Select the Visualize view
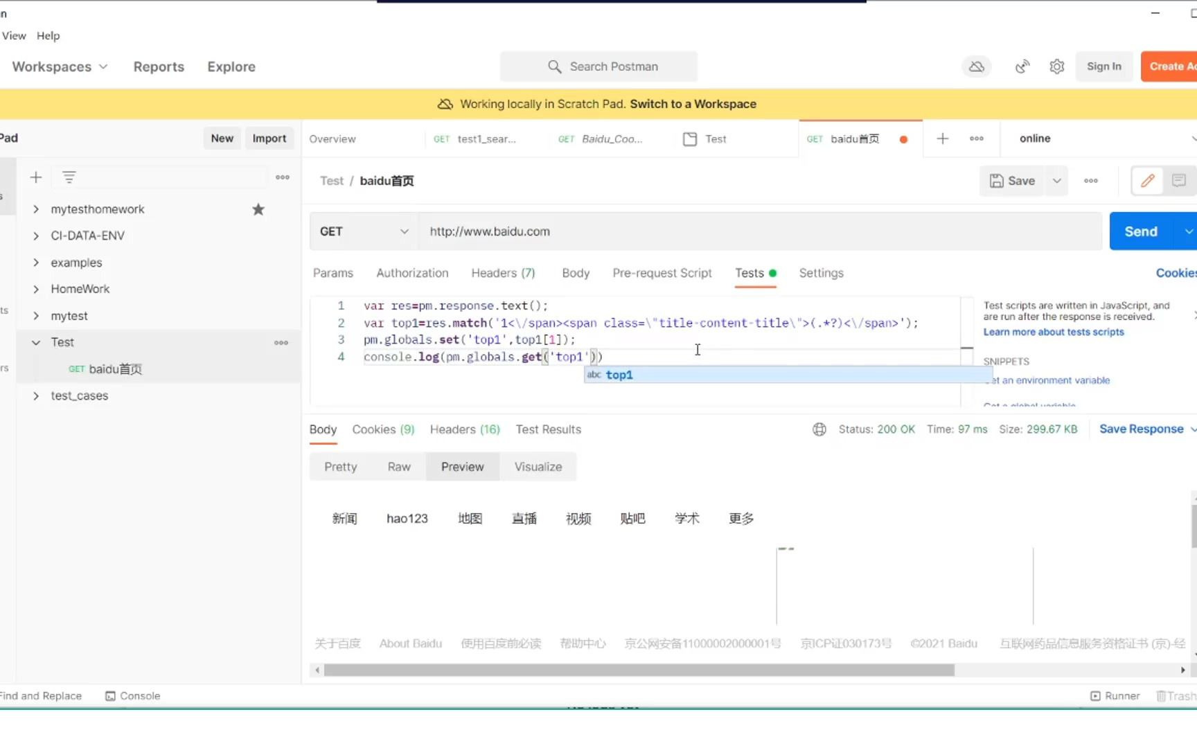This screenshot has width=1197, height=748. click(538, 467)
